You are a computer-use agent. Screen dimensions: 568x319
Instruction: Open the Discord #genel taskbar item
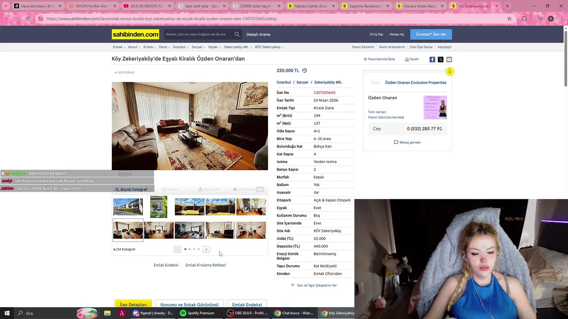(154, 313)
